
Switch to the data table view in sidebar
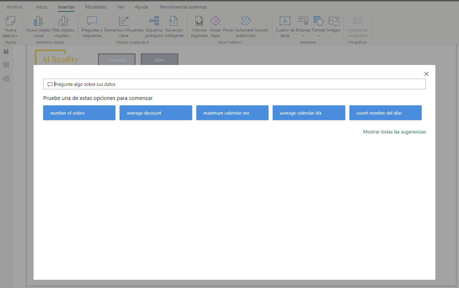[6, 65]
